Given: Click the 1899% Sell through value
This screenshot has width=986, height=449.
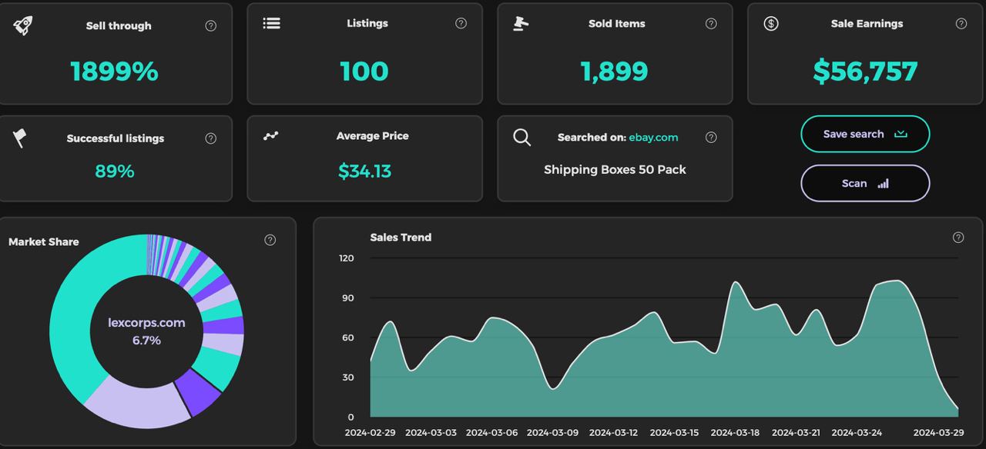Looking at the screenshot, I should pyautogui.click(x=114, y=72).
